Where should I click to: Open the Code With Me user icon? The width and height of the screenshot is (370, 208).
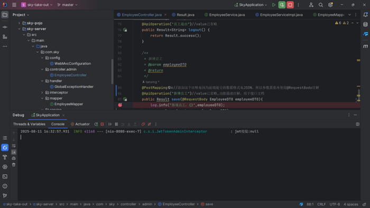311,5
